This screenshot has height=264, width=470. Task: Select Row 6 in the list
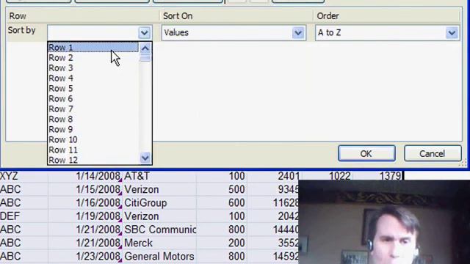pos(93,98)
